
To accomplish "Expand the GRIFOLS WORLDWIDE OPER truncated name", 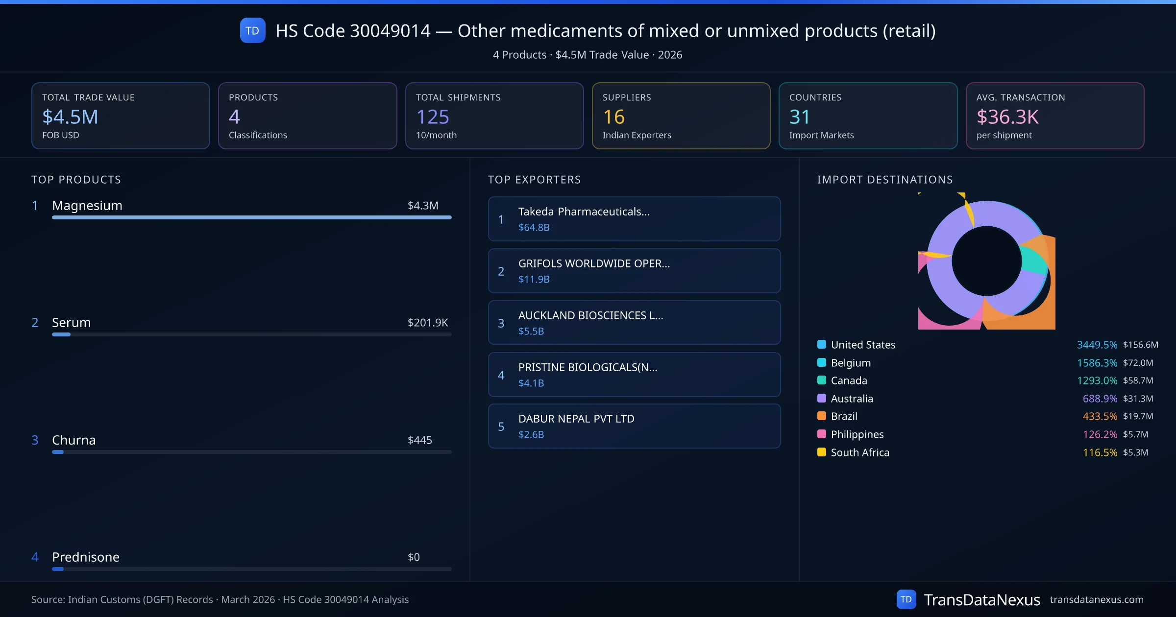I will (x=594, y=263).
